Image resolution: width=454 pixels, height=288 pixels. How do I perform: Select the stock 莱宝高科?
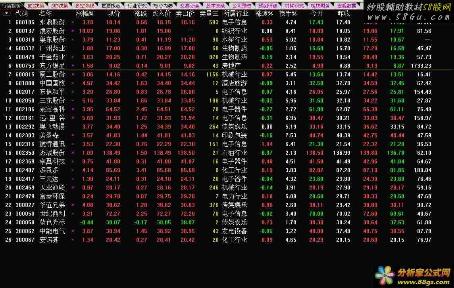[52, 109]
